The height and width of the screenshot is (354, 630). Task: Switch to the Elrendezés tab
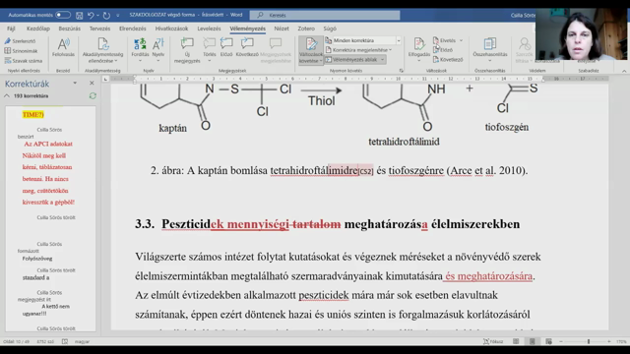(x=133, y=29)
